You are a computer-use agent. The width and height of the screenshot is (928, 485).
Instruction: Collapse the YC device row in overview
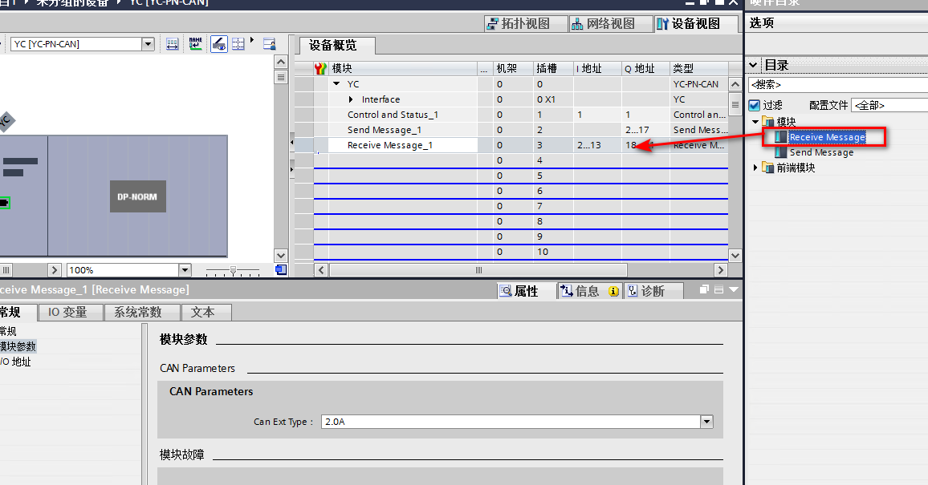[x=337, y=84]
